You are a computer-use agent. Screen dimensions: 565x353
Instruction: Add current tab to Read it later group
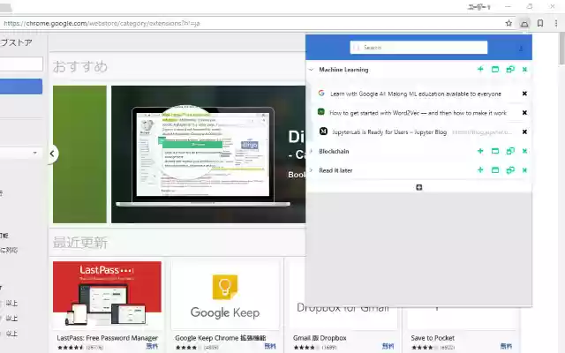click(480, 170)
